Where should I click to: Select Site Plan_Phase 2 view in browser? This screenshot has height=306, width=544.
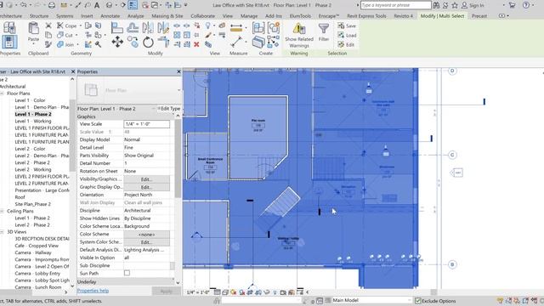32,204
